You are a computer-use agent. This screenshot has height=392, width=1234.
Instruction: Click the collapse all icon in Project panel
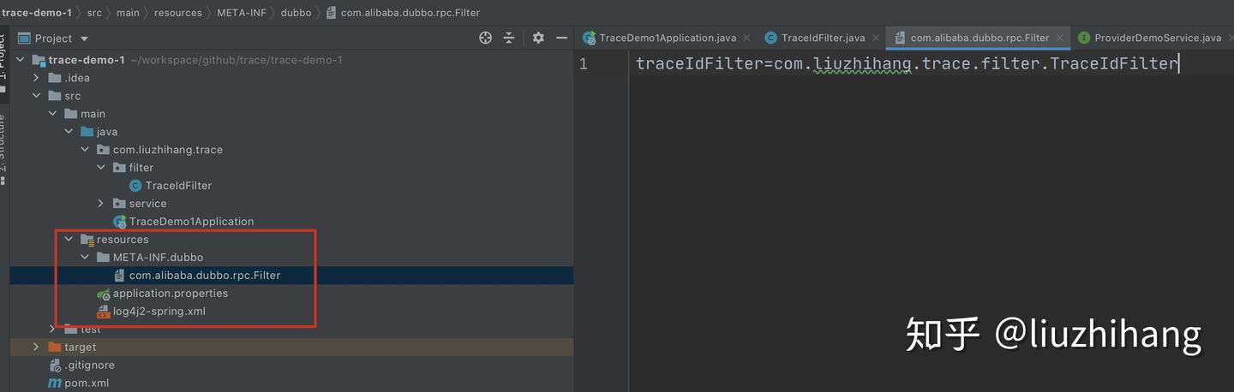[x=509, y=38]
